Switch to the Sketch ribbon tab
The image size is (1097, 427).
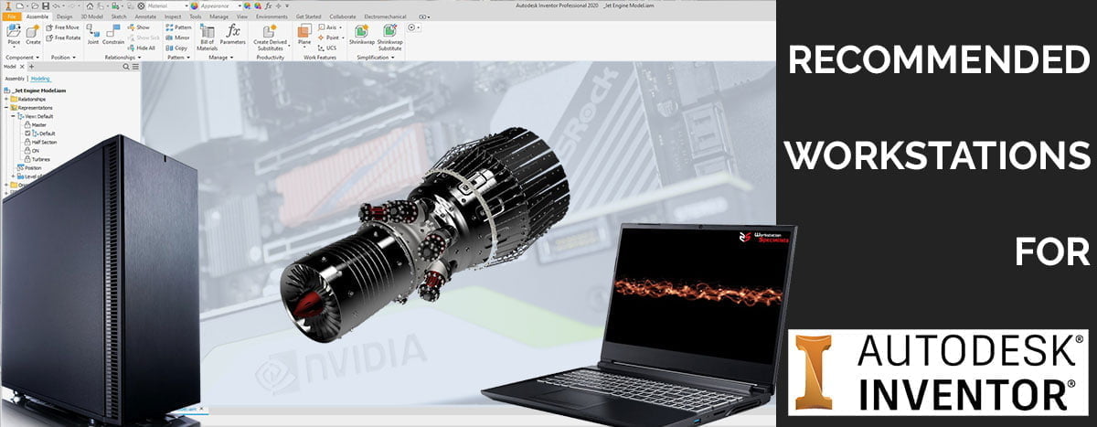pyautogui.click(x=119, y=16)
